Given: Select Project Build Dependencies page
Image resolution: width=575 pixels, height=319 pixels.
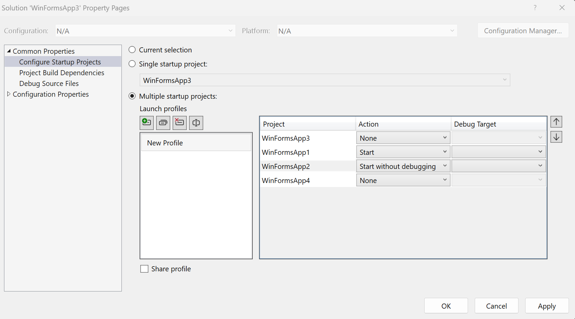Looking at the screenshot, I should point(62,73).
